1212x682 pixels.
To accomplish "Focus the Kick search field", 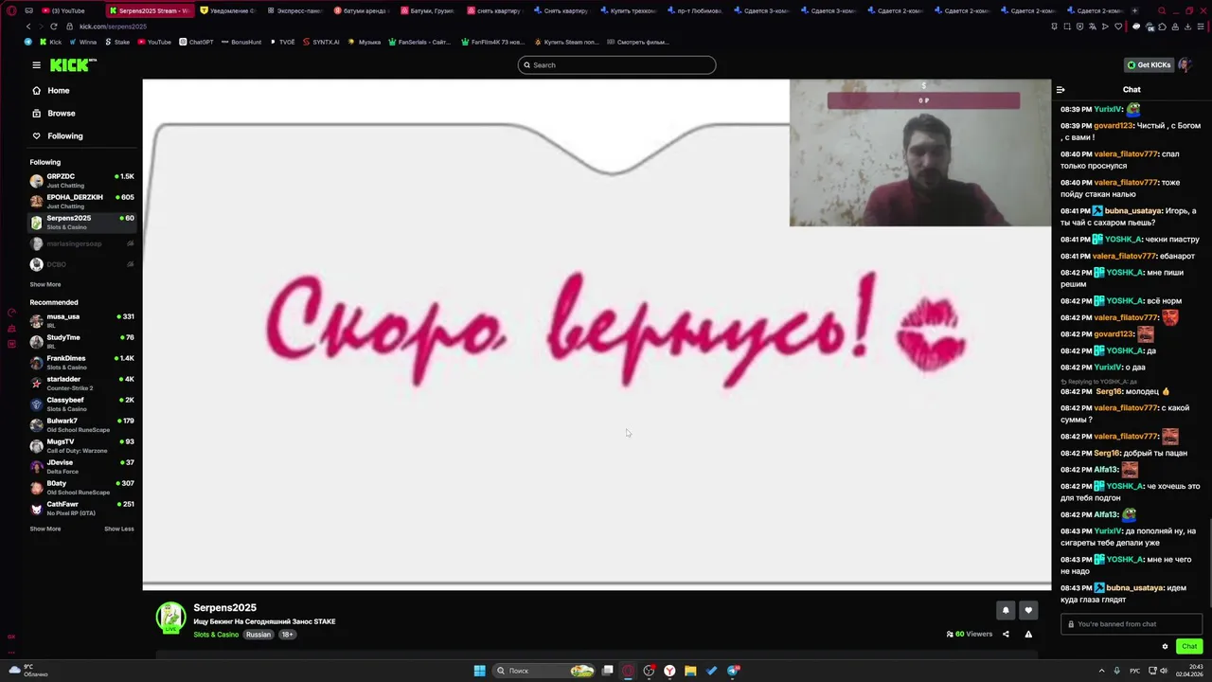I will point(616,65).
